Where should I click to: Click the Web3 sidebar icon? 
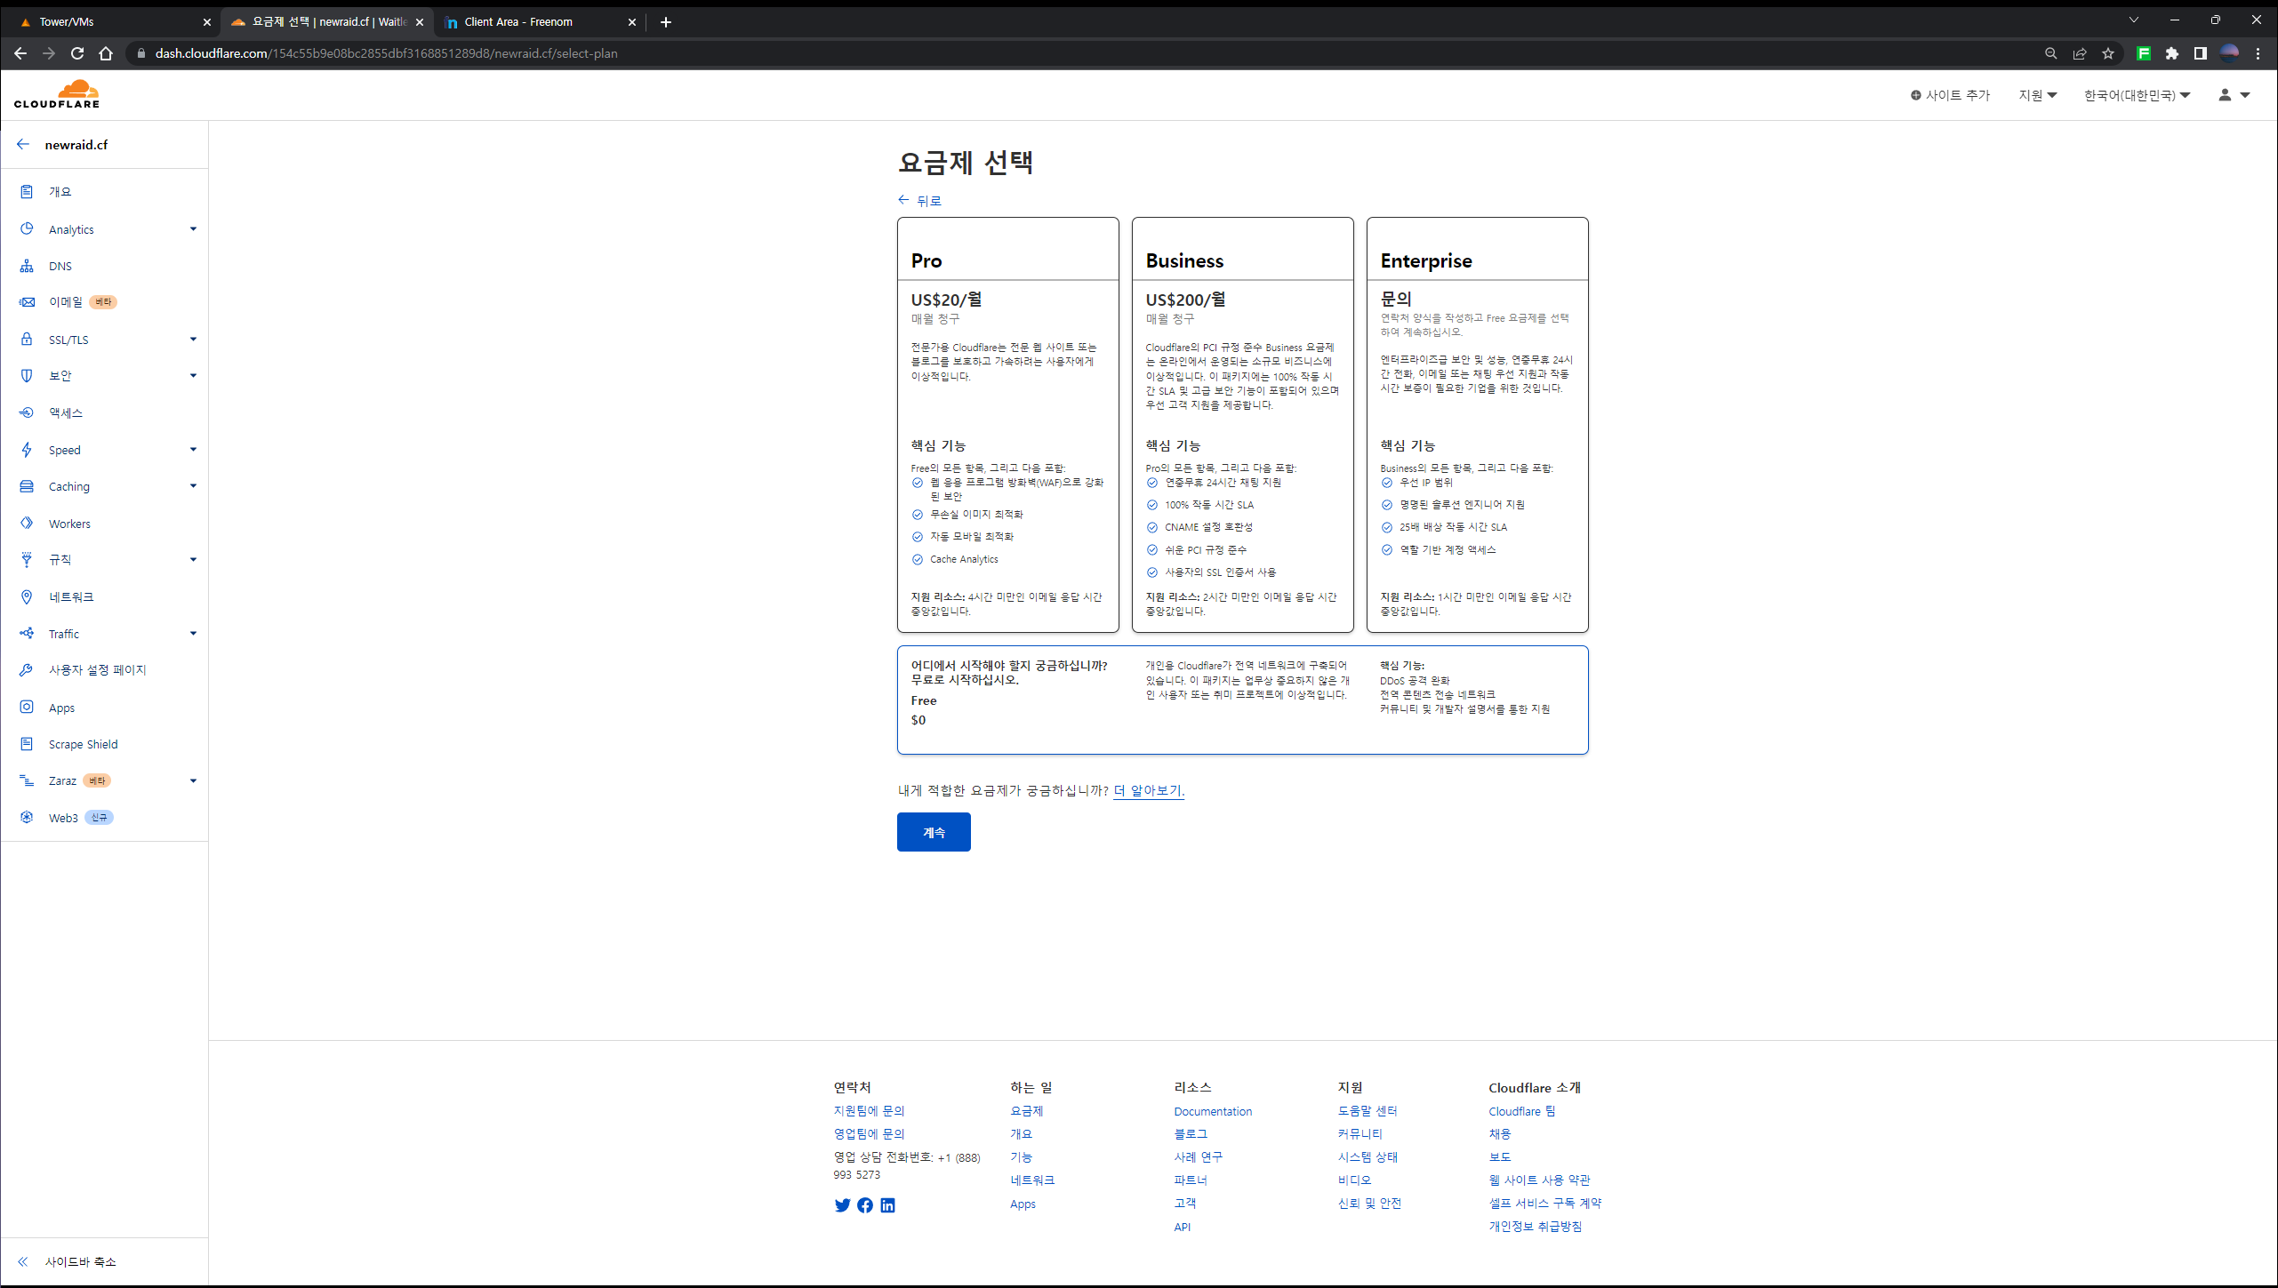coord(27,818)
